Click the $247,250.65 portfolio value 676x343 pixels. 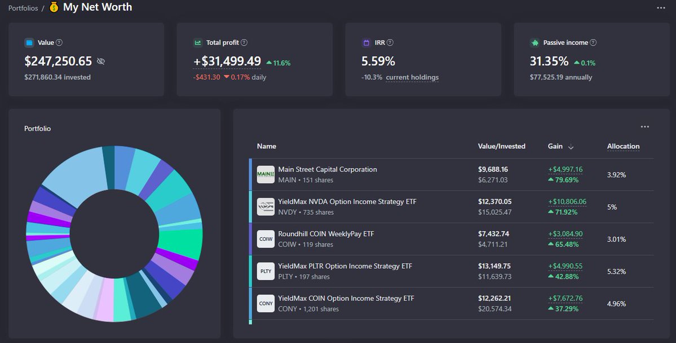[58, 61]
